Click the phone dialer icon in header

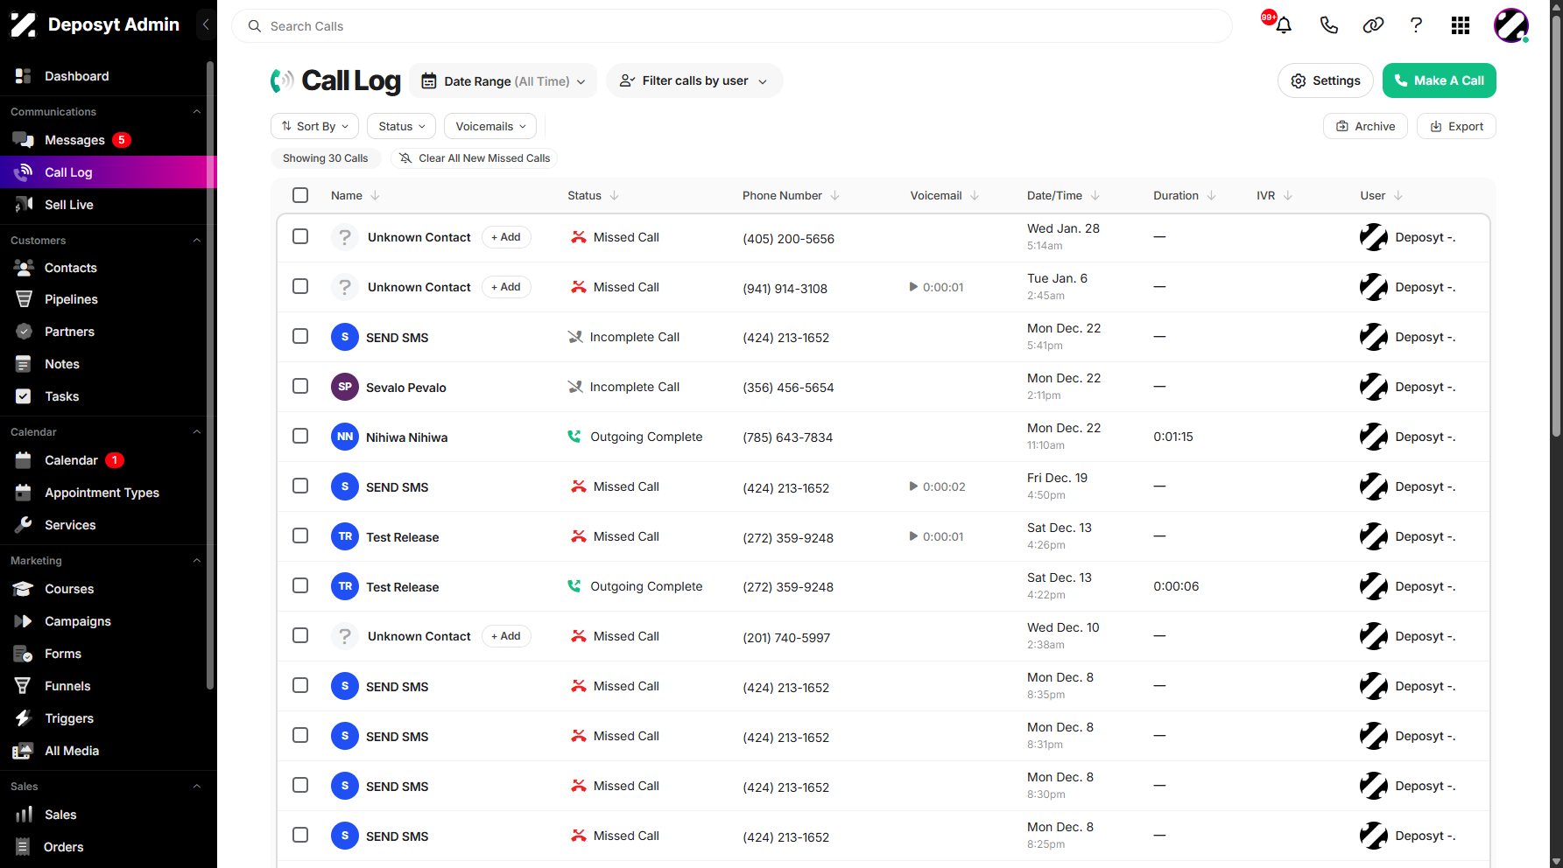(1328, 25)
